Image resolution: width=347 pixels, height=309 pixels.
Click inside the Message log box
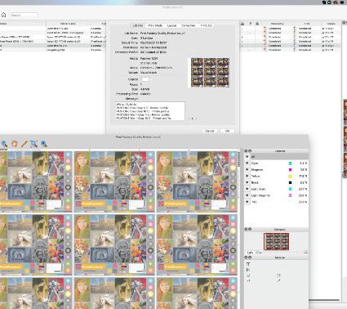point(150,111)
